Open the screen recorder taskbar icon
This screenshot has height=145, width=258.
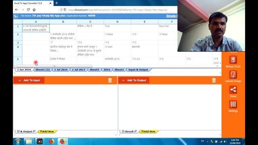[x=40, y=141]
